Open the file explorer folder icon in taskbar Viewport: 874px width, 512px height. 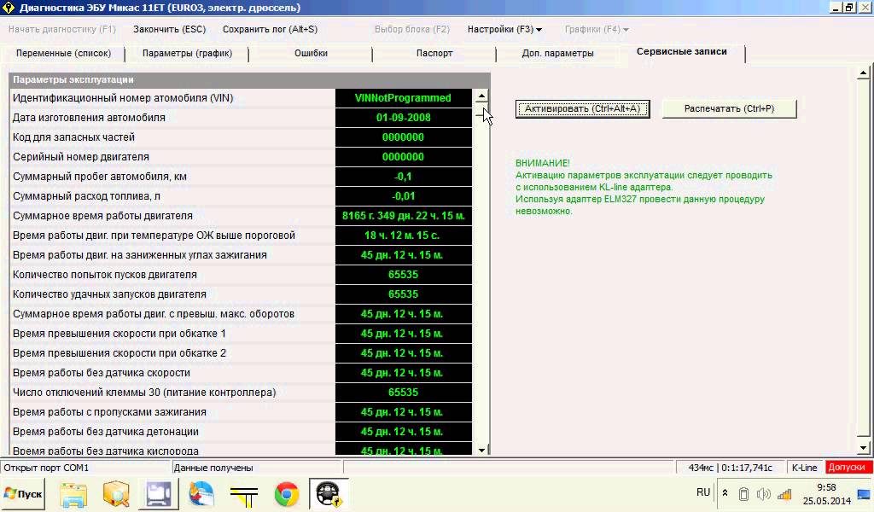click(73, 494)
